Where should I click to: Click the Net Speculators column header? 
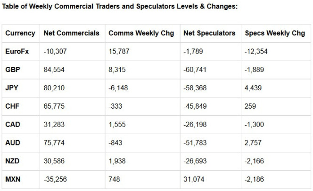click(209, 33)
